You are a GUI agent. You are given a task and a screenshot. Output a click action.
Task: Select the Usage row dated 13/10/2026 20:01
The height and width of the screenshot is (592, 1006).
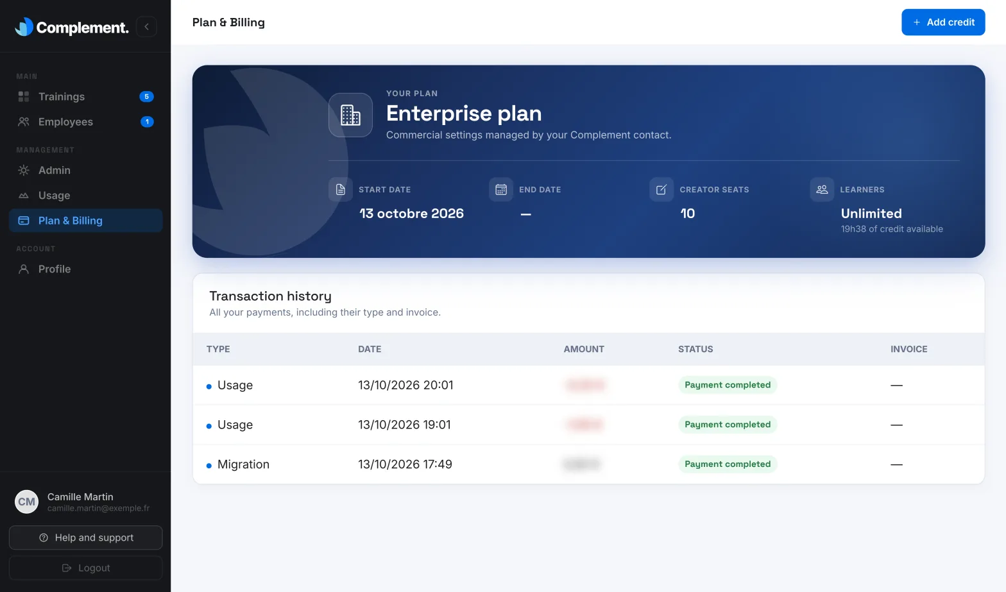[588, 385]
